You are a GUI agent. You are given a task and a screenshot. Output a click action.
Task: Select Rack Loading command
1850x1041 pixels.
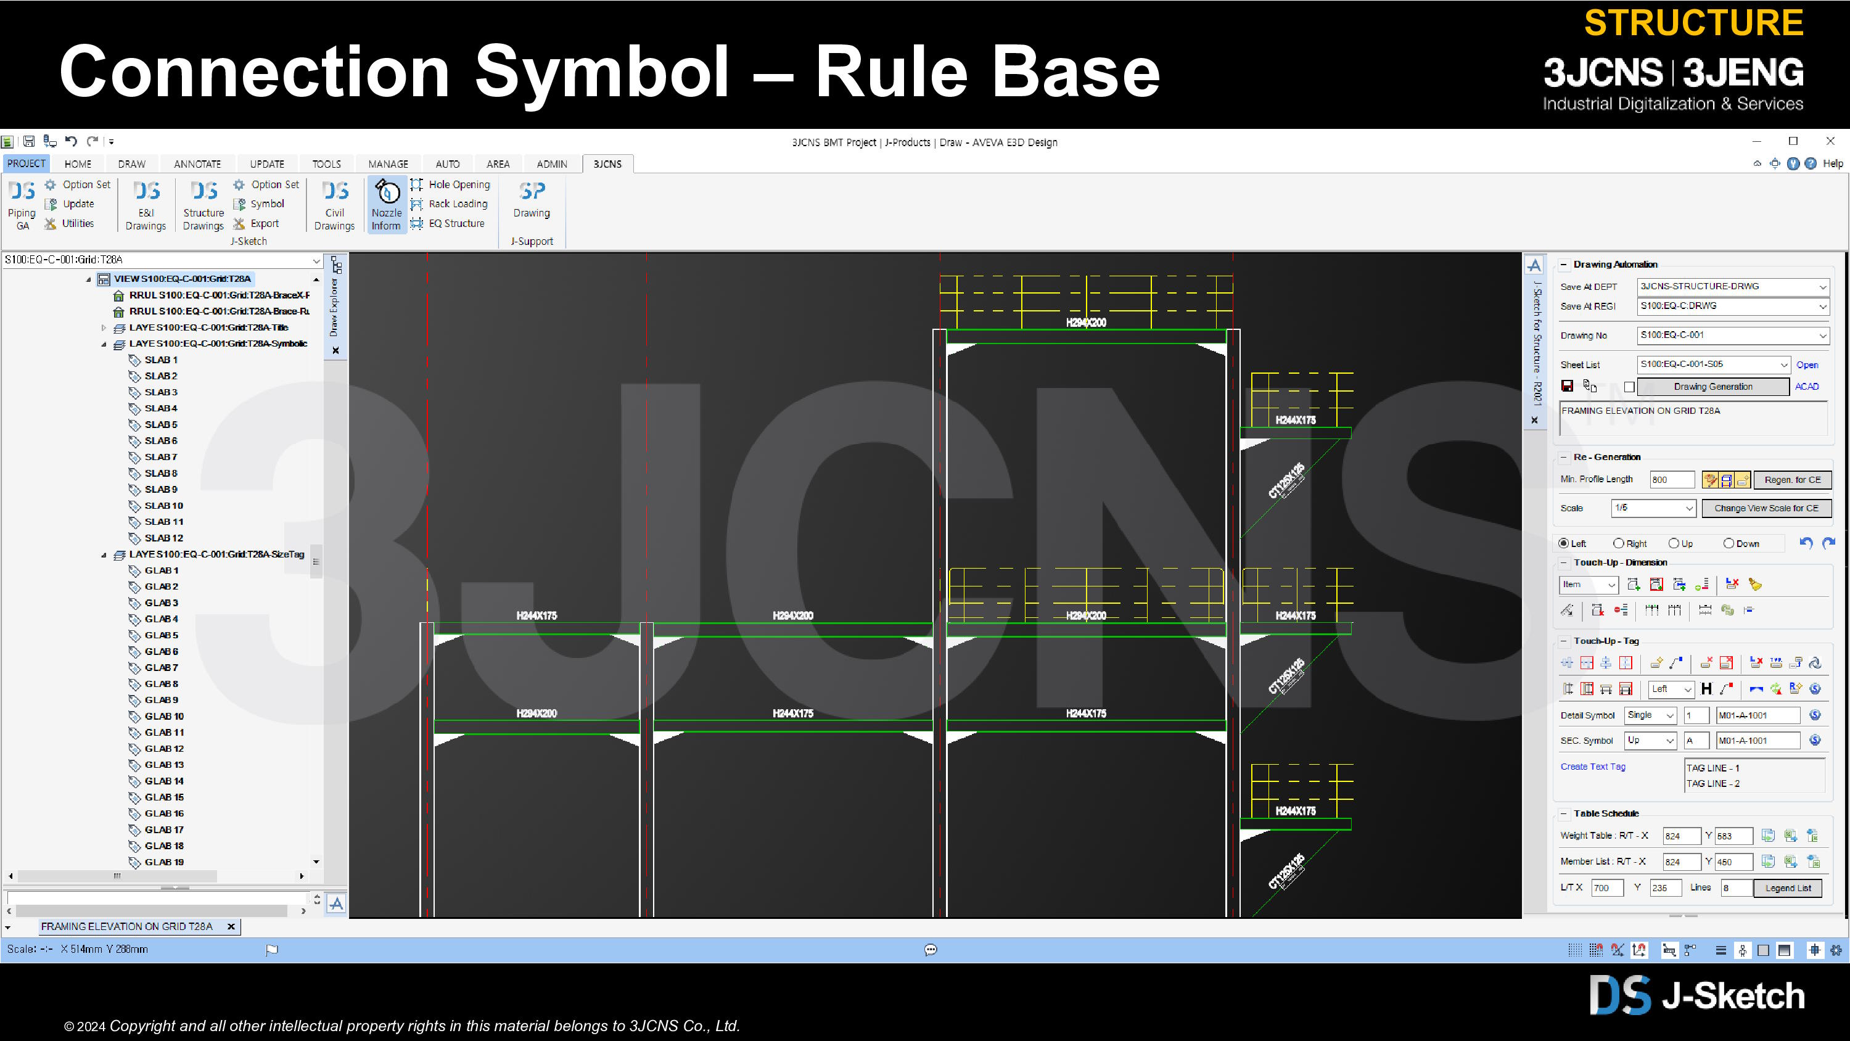pos(449,204)
